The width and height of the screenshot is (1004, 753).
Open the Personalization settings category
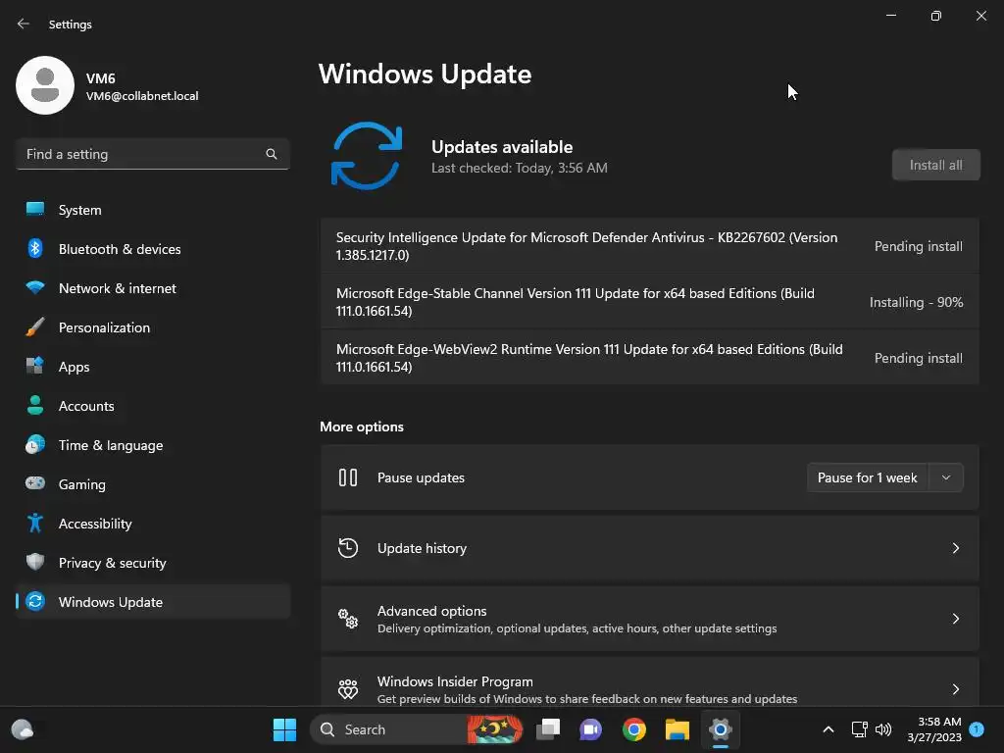point(153,327)
